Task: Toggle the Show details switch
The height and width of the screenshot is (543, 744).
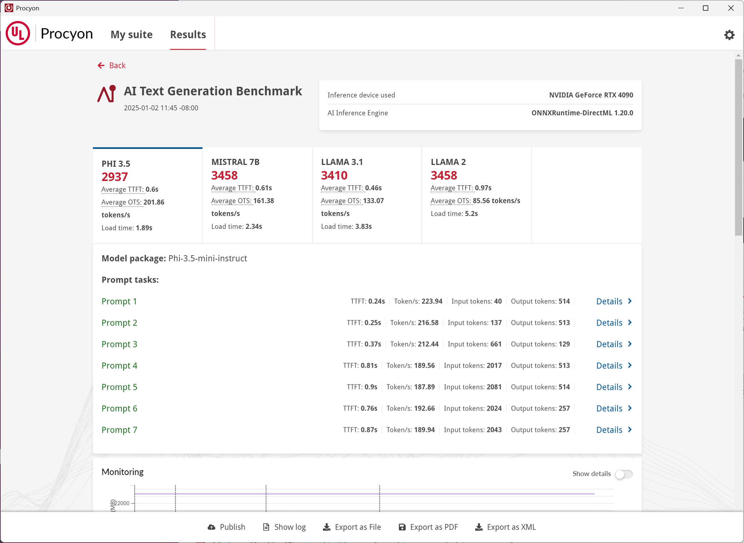Action: (624, 474)
